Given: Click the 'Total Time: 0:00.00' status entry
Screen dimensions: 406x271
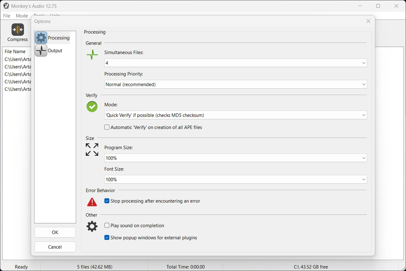Looking at the screenshot, I should click(186, 267).
